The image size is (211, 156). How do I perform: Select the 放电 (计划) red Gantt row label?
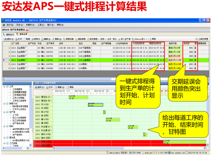point(43,142)
